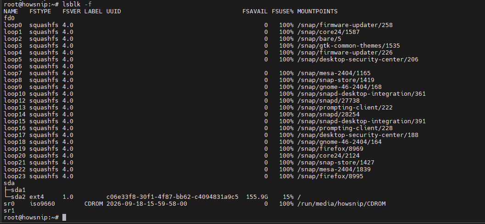Click the /snap/desktop-security-center/188 mountpoint
Image resolution: width=485 pixels, height=224 pixels.
[357, 135]
